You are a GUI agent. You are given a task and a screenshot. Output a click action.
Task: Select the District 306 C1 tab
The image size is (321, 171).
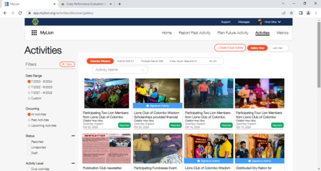tap(125, 61)
